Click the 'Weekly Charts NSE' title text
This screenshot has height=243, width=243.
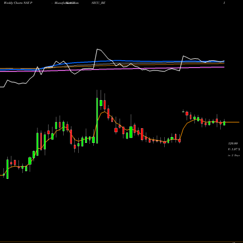click(x=17, y=3)
